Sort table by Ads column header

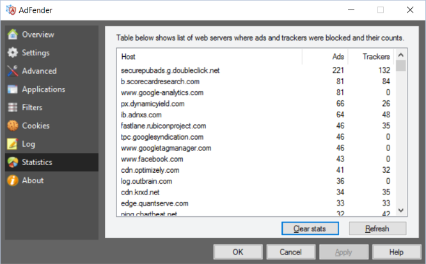pos(325,57)
